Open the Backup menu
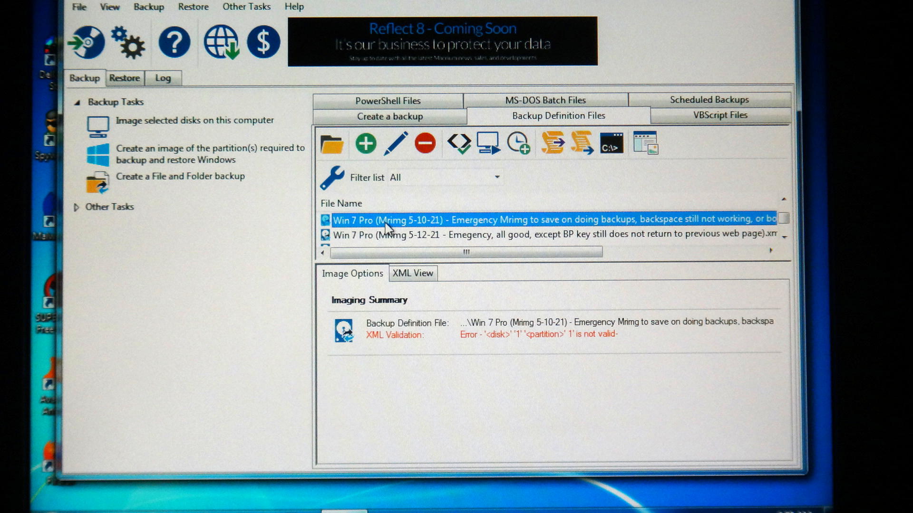The width and height of the screenshot is (913, 513). pyautogui.click(x=149, y=7)
